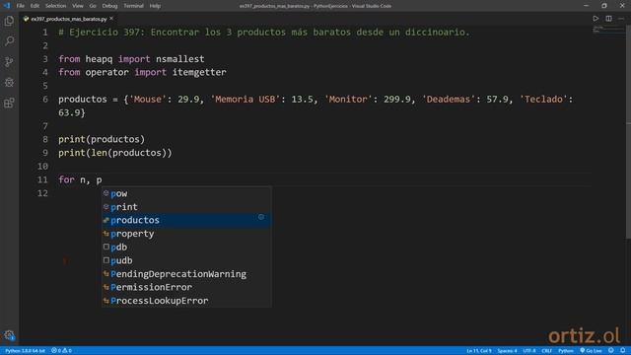Open the File menu
The image size is (631, 355).
pos(21,6)
